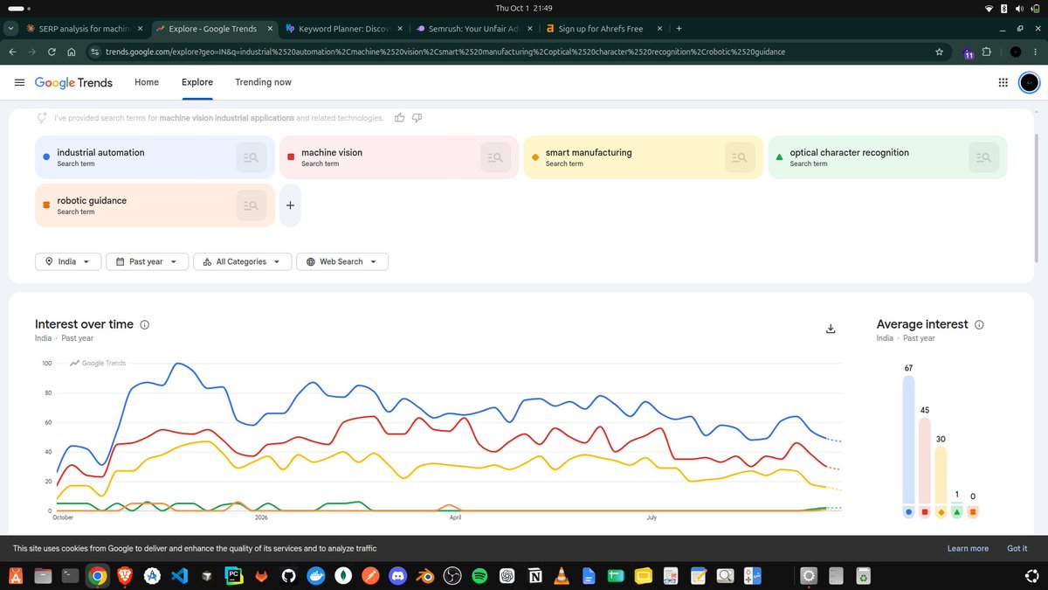Select the Explore navigation item
This screenshot has height=590, width=1048.
click(x=197, y=82)
